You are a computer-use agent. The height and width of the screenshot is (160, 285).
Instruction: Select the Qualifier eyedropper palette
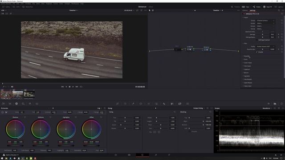(x=133, y=104)
